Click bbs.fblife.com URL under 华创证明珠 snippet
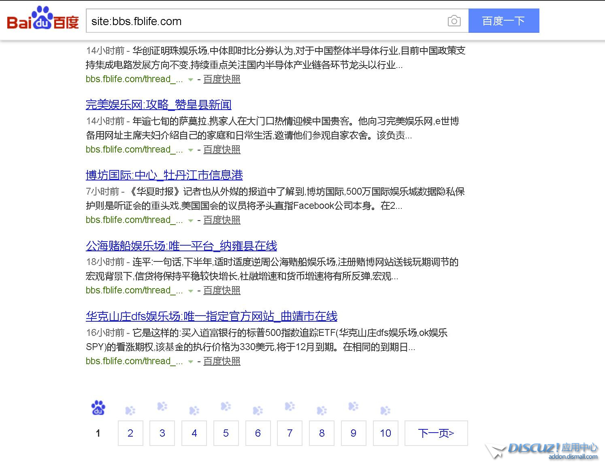This screenshot has width=605, height=467. pos(134,79)
